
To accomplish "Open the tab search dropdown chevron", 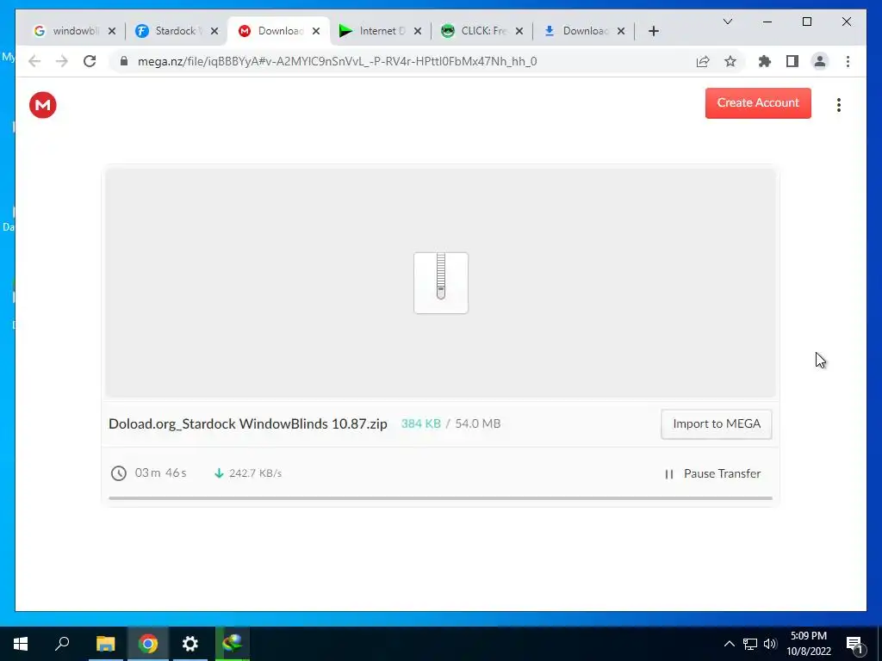I will (x=727, y=22).
